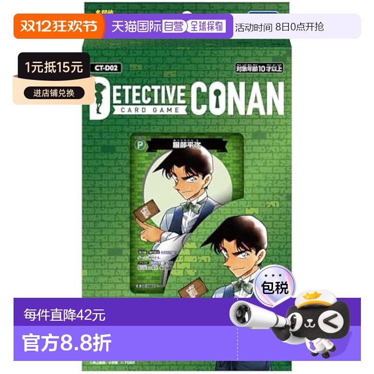Viewport: 374px width, 374px height.
Task: Select the 全球探物 badge
Action: coord(206,26)
